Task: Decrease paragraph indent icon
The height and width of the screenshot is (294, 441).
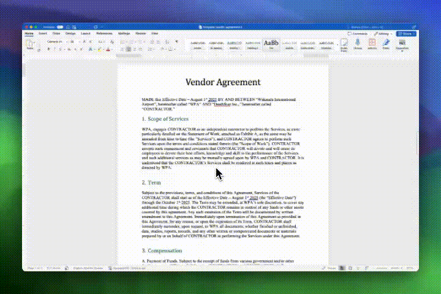Action: pos(152,42)
